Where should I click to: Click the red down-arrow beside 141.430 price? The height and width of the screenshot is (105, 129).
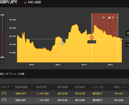(x=25, y=2)
